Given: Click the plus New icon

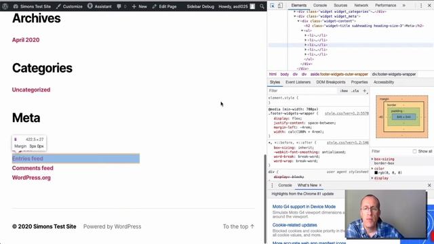Looking at the screenshot, I should click(134, 6).
